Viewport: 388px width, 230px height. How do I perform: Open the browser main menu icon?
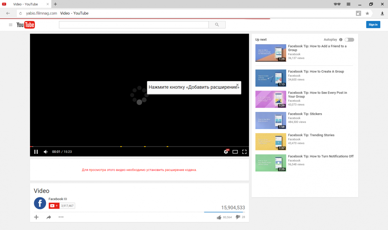point(349,4)
